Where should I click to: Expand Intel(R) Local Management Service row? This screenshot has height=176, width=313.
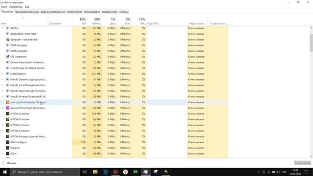point(2,85)
